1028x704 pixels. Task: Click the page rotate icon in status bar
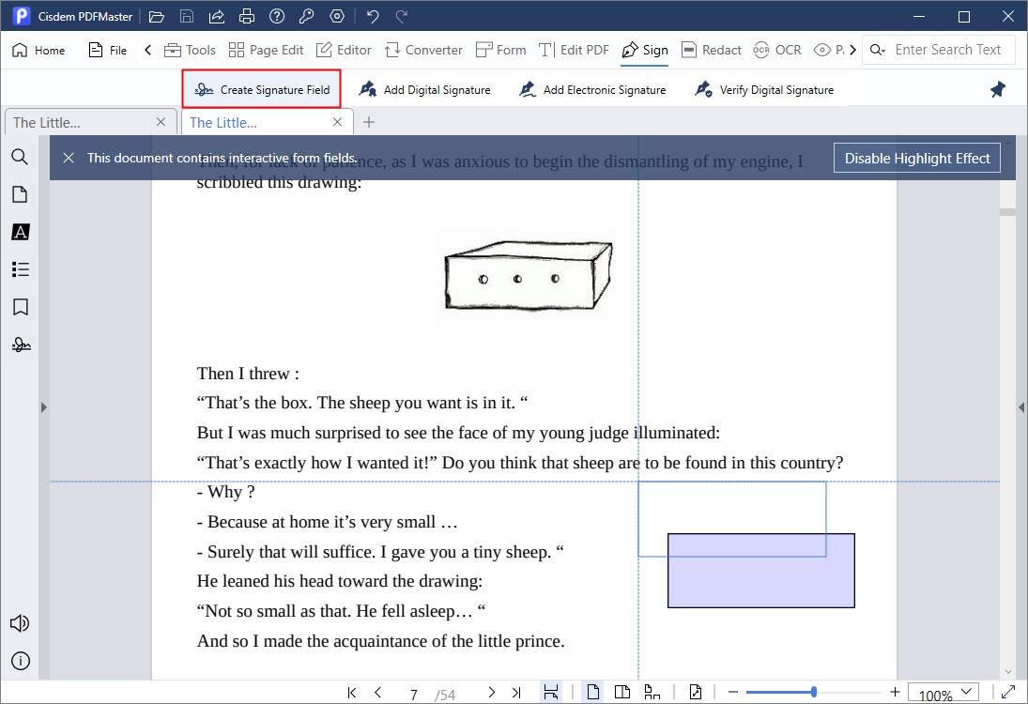click(695, 692)
